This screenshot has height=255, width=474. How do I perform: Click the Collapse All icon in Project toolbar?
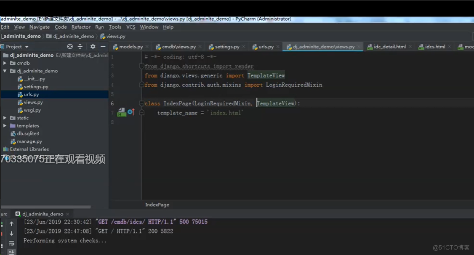click(80, 47)
